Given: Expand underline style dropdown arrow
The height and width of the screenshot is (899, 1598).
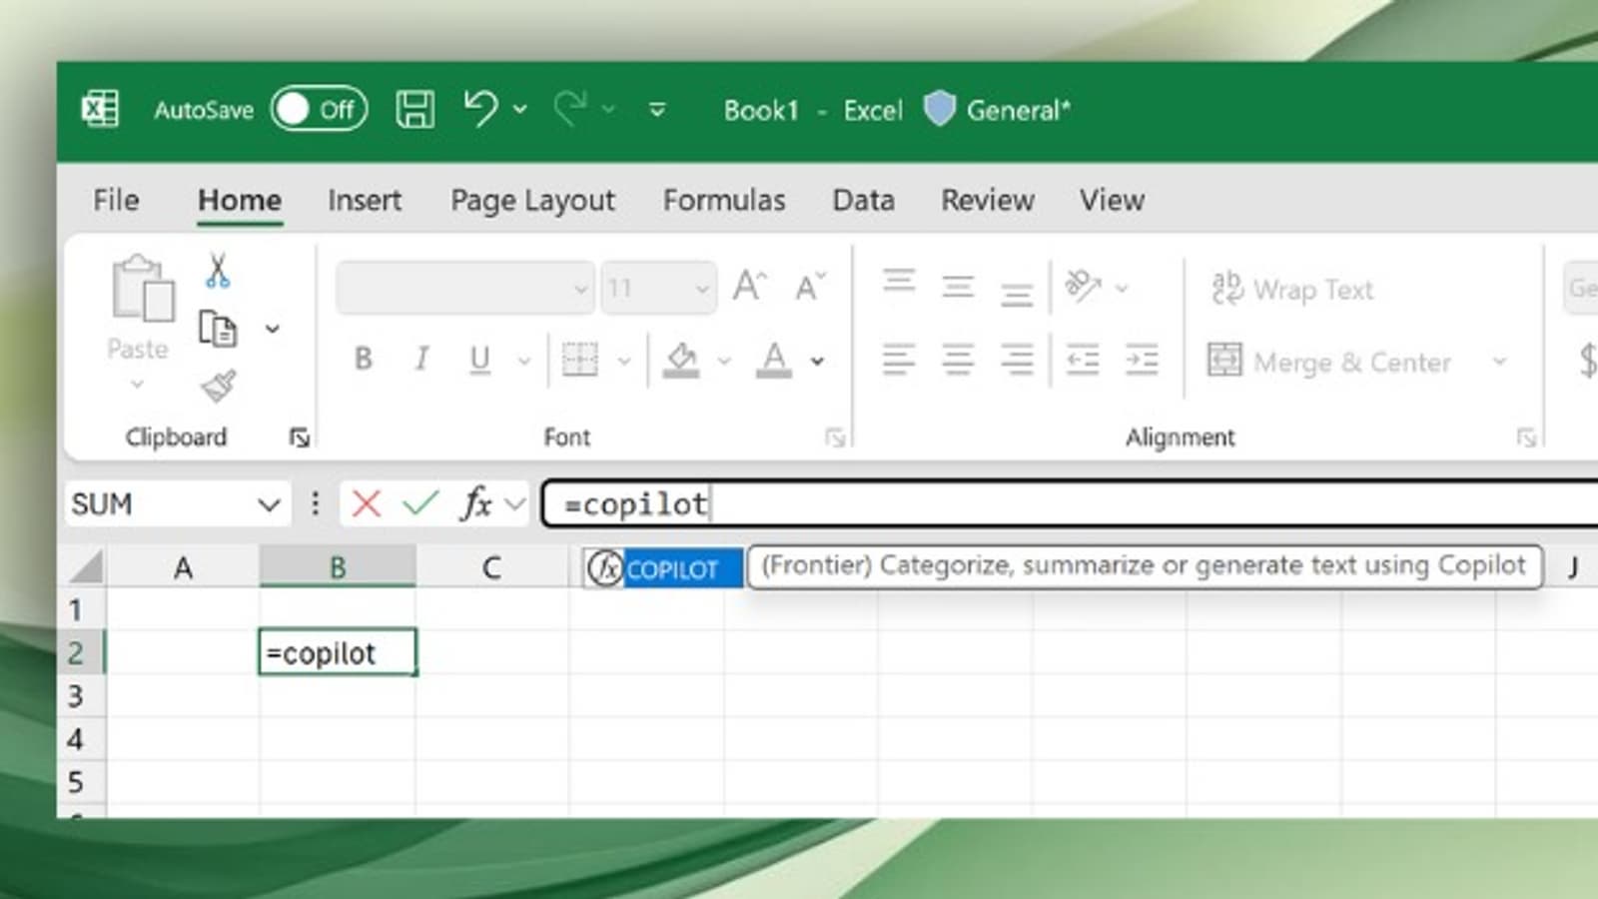Looking at the screenshot, I should 524,361.
